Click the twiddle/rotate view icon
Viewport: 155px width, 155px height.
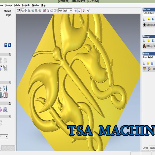click(22, 11)
